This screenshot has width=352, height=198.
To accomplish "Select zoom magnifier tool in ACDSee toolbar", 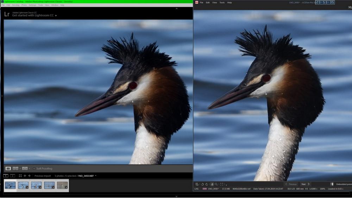I will click(x=216, y=184).
